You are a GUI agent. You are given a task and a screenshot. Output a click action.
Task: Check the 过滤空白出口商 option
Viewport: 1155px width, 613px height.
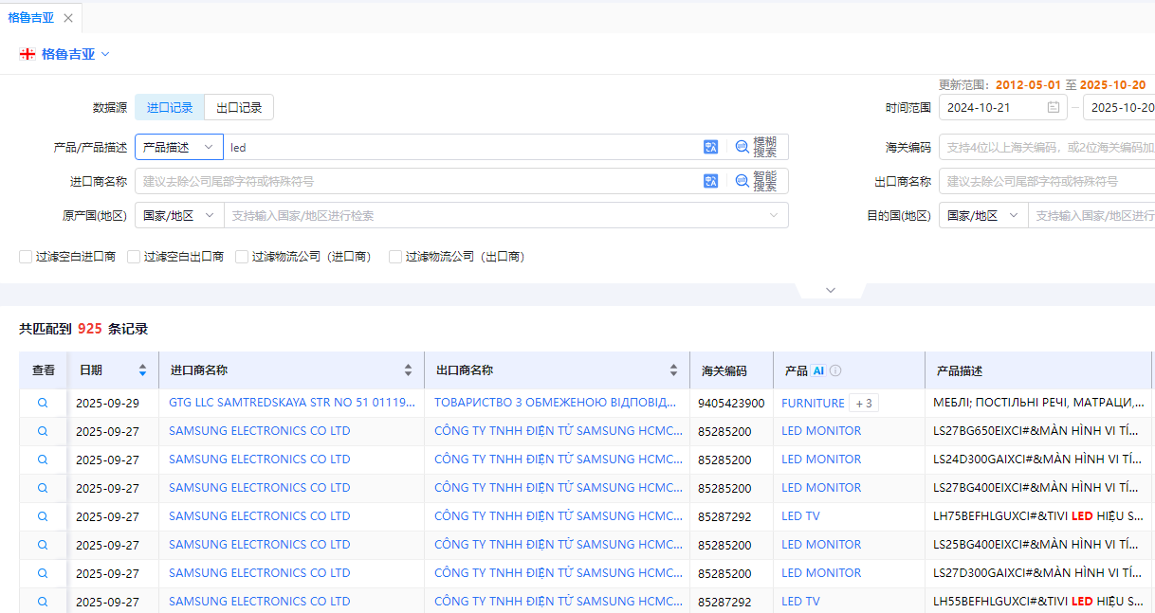tap(134, 257)
